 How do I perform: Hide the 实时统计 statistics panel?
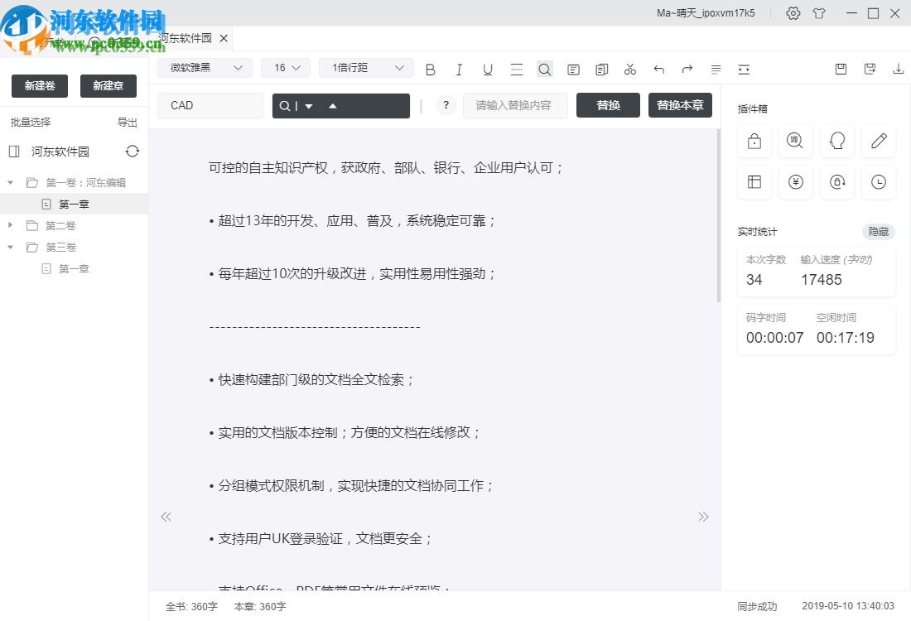coord(878,232)
